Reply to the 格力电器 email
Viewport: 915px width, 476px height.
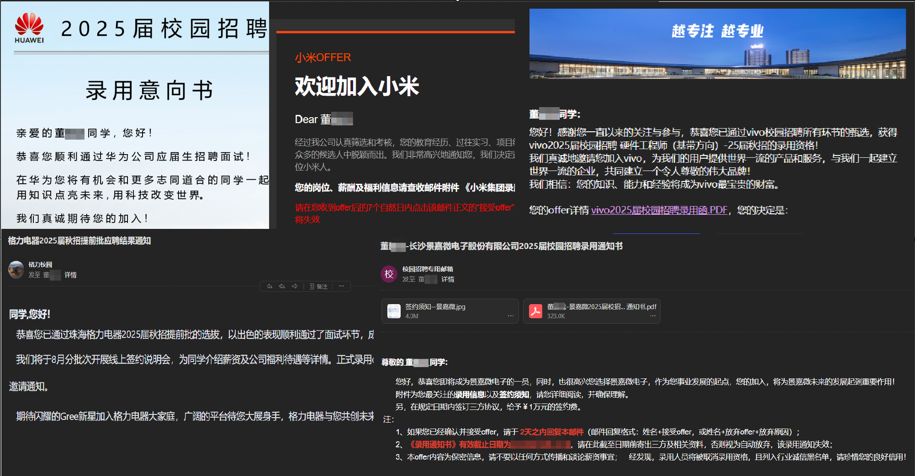(x=270, y=286)
